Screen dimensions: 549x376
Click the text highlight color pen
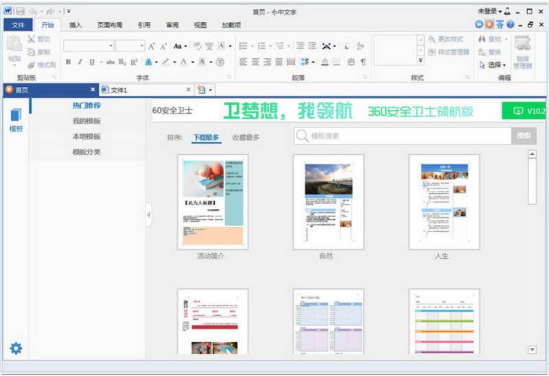click(165, 62)
